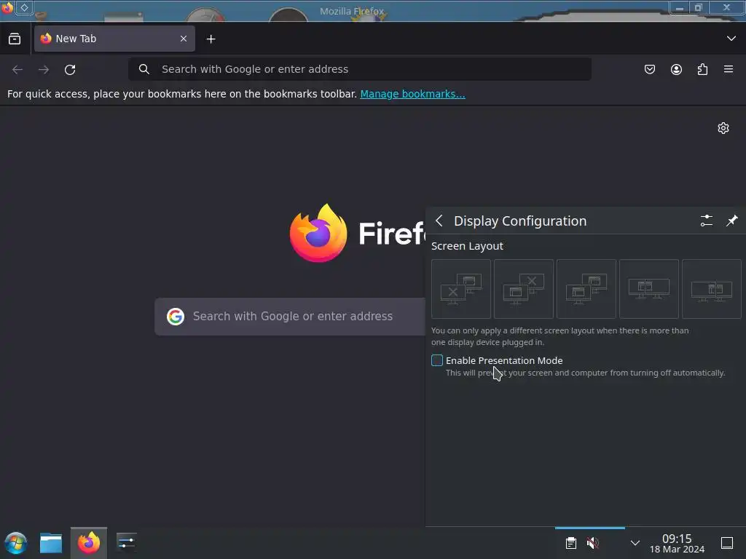This screenshot has width=746, height=559.
Task: Toggle keep-on-all-desktops diamond titlebar button
Action: tap(24, 7)
